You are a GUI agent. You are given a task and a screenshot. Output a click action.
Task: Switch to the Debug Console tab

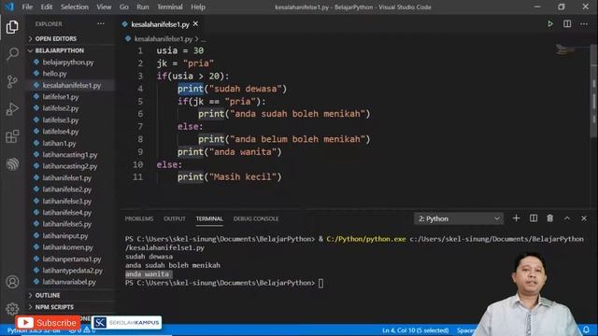(256, 218)
